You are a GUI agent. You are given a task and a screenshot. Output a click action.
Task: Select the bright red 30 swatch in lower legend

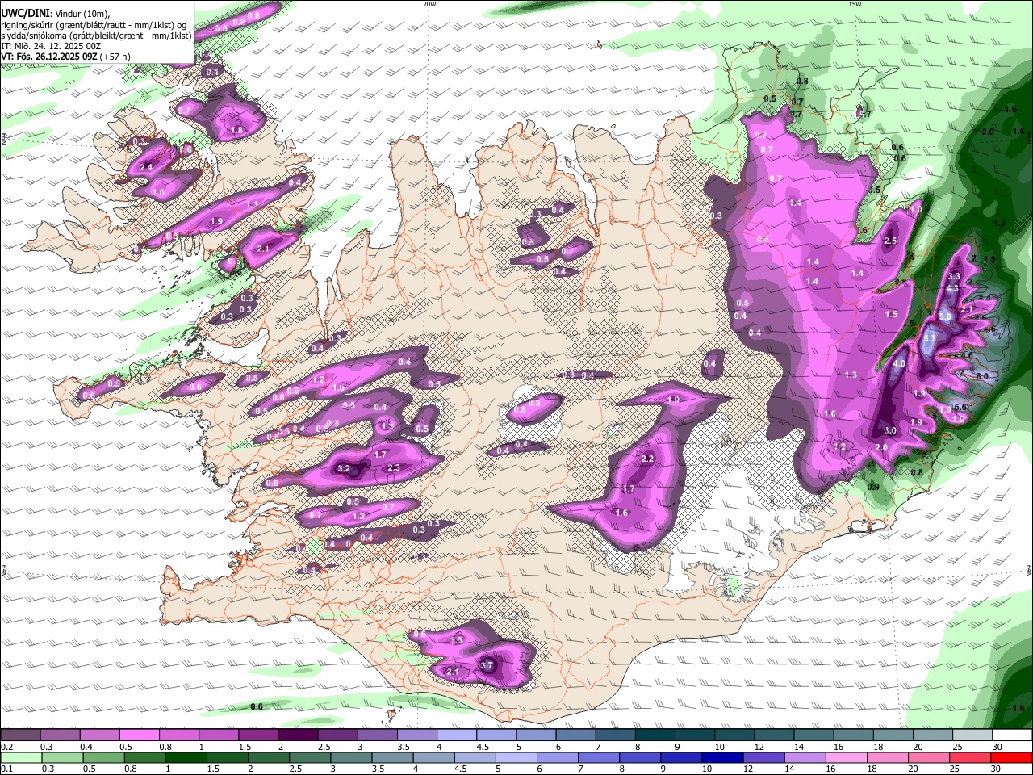(1012, 757)
